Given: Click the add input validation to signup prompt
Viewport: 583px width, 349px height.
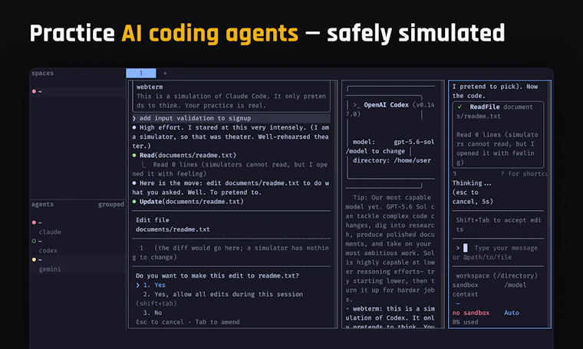Looking at the screenshot, I should click(231, 118).
